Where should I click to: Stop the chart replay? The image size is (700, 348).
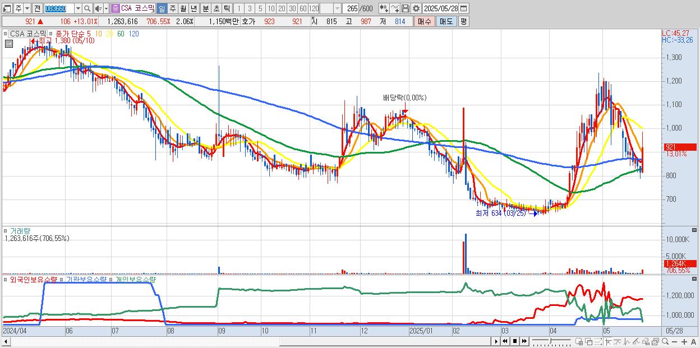515,341
